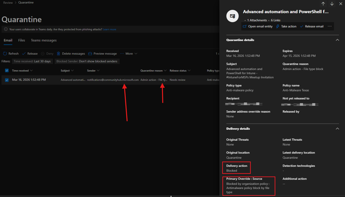Image resolution: width=345 pixels, height=197 pixels.
Task: Click Take action lightning icon
Action: 278,27
